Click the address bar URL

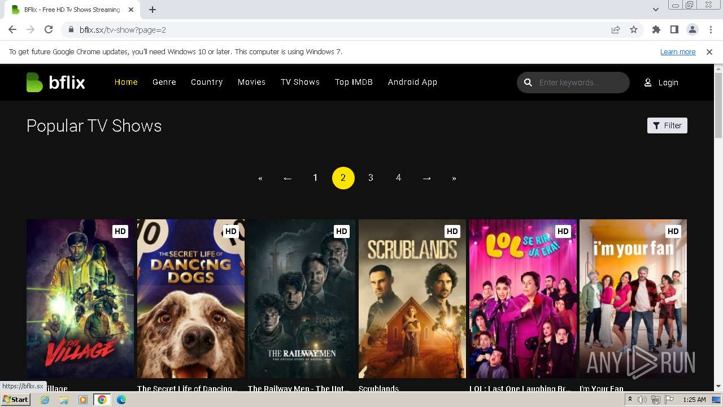coord(123,30)
